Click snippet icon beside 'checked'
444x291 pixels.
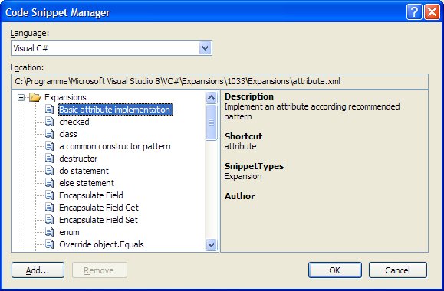point(50,122)
